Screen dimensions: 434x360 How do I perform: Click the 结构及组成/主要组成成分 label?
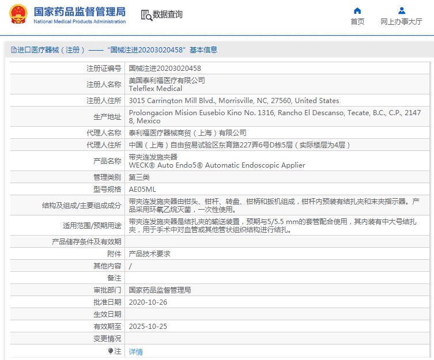[x=82, y=205]
